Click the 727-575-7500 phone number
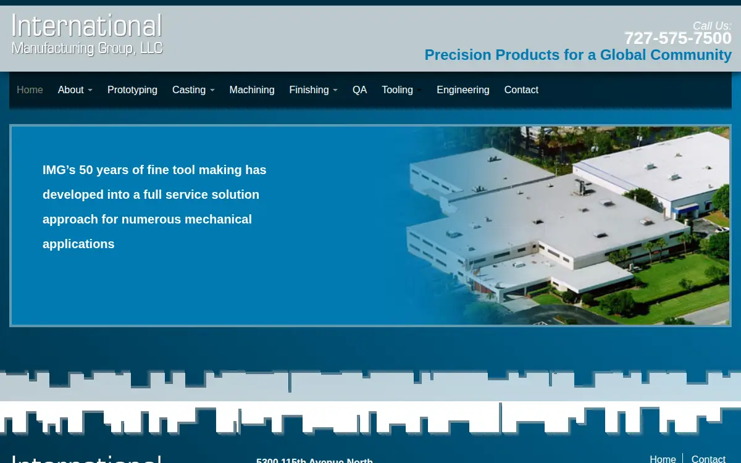 pos(677,39)
